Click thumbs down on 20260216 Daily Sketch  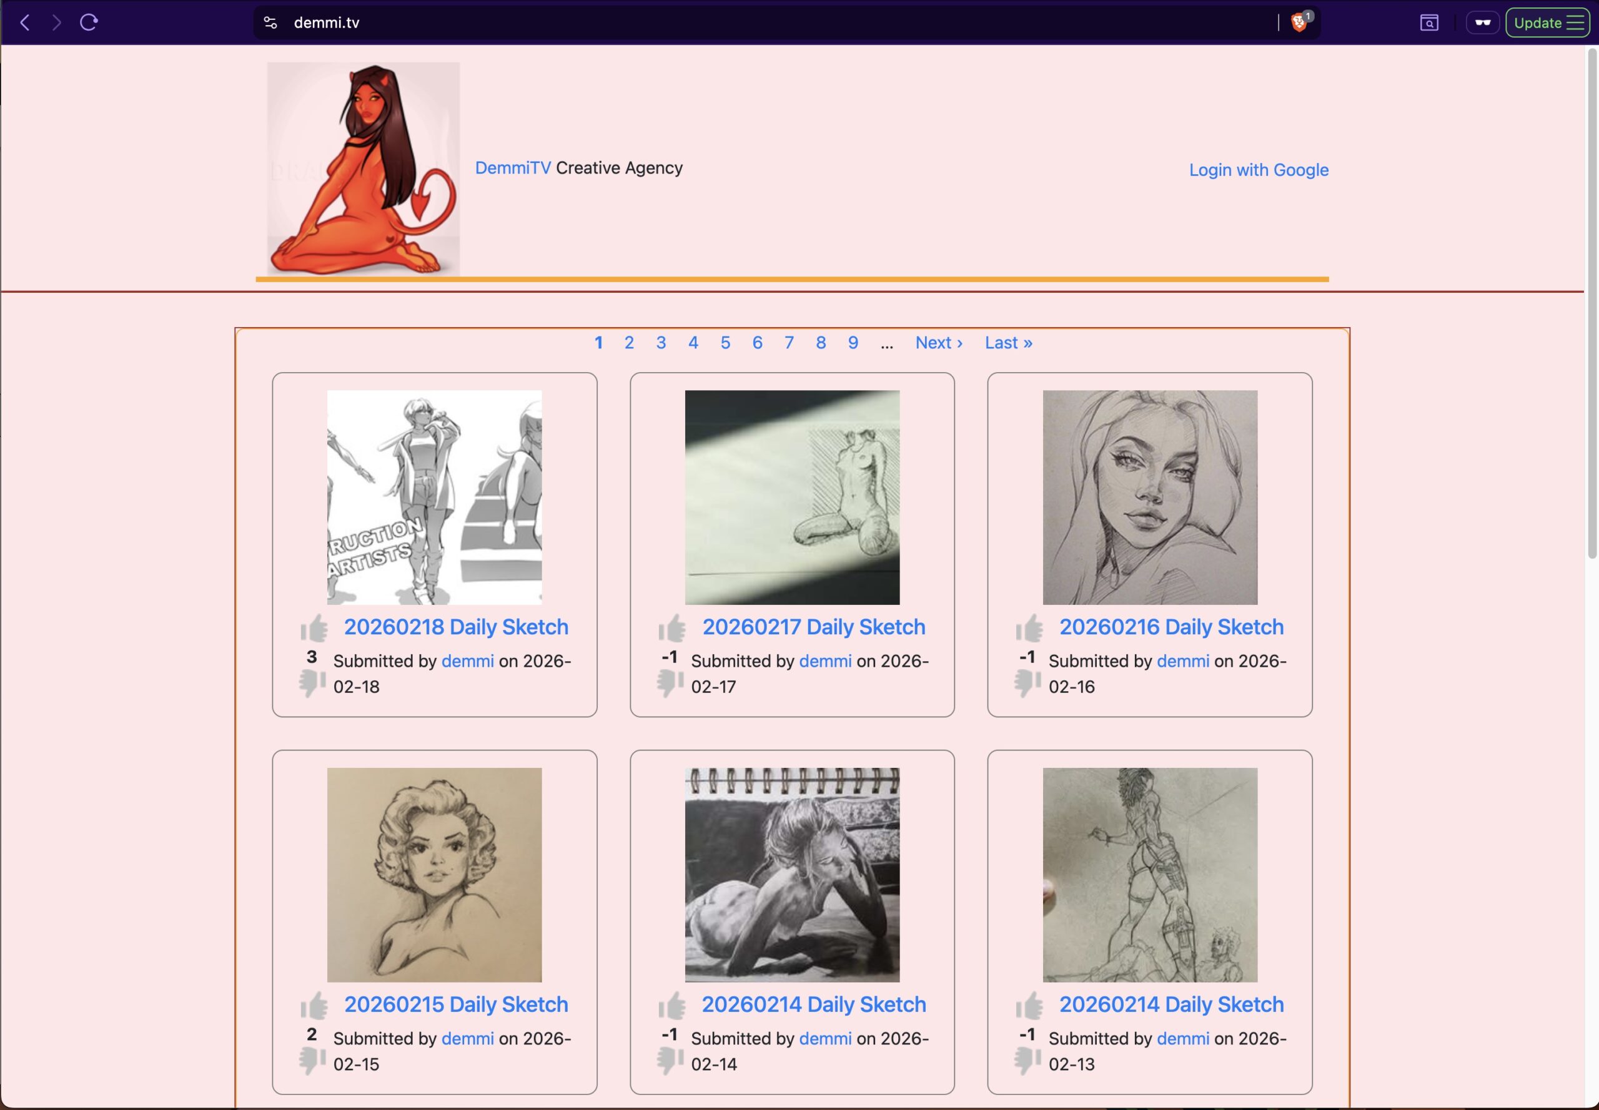pos(1027,683)
